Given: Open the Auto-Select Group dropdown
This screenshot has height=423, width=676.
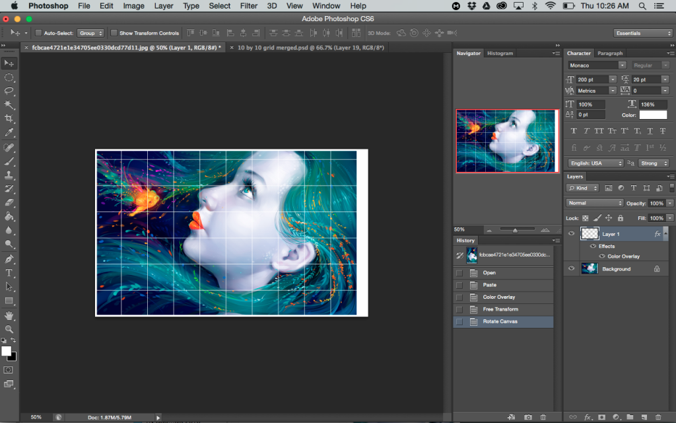Looking at the screenshot, I should point(90,33).
